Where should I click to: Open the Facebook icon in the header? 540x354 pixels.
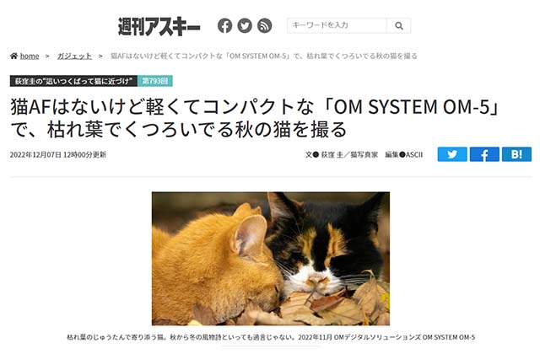[224, 26]
